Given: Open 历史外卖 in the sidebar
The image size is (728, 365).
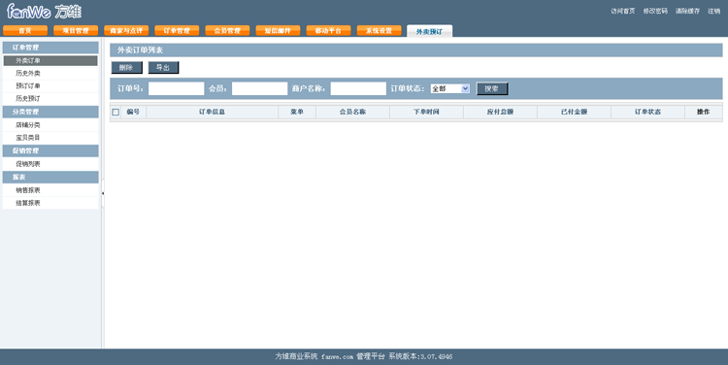Looking at the screenshot, I should (50, 74).
